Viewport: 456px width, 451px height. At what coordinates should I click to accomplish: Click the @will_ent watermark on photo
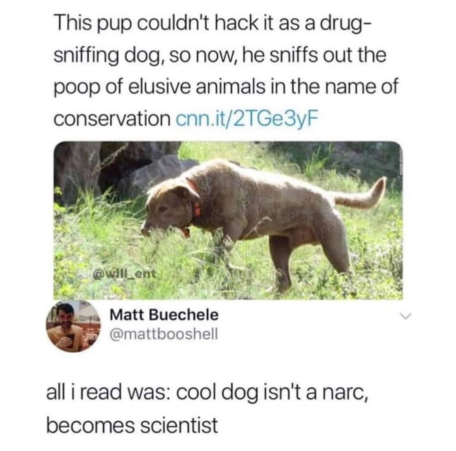[125, 273]
